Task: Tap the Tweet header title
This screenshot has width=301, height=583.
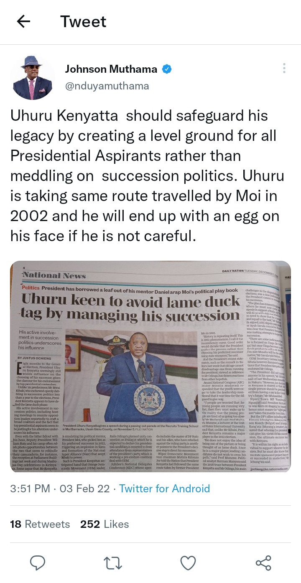Action: pos(83,22)
